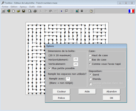Screen dimensions: 136x111
Task: Click the word list box icon
Action: coord(67,11)
